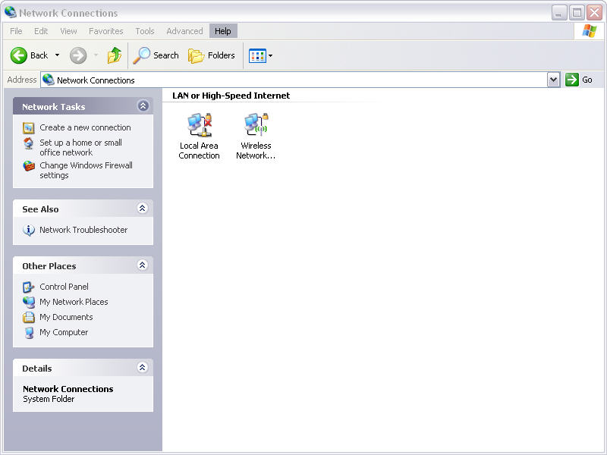Select the Wireless Network connection icon
This screenshot has width=607, height=455.
tap(256, 125)
